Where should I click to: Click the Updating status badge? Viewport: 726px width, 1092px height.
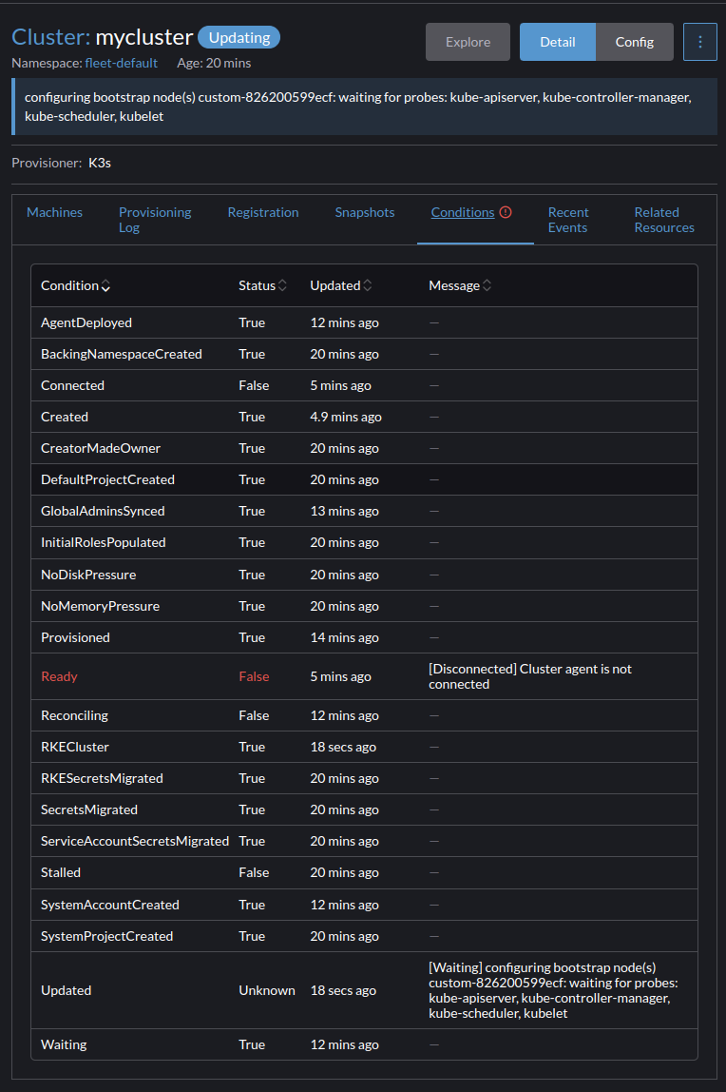(239, 37)
